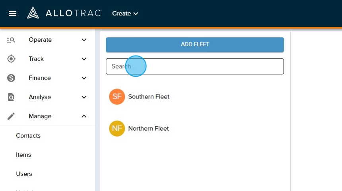Select the orange SF fleet avatar
The height and width of the screenshot is (191, 342).
(x=117, y=97)
